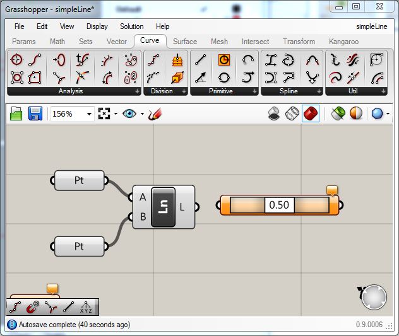Choose the Arc icon in Primitive panel
Viewport: 399px width, 336px height.
click(248, 60)
